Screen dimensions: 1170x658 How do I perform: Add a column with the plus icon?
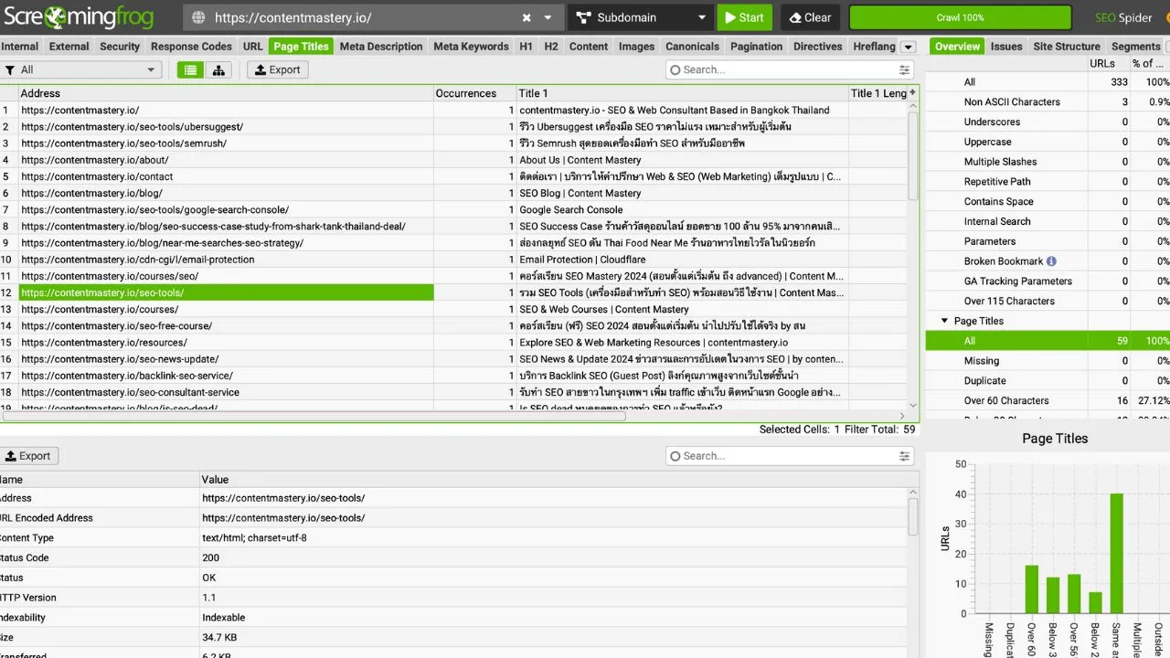click(912, 92)
